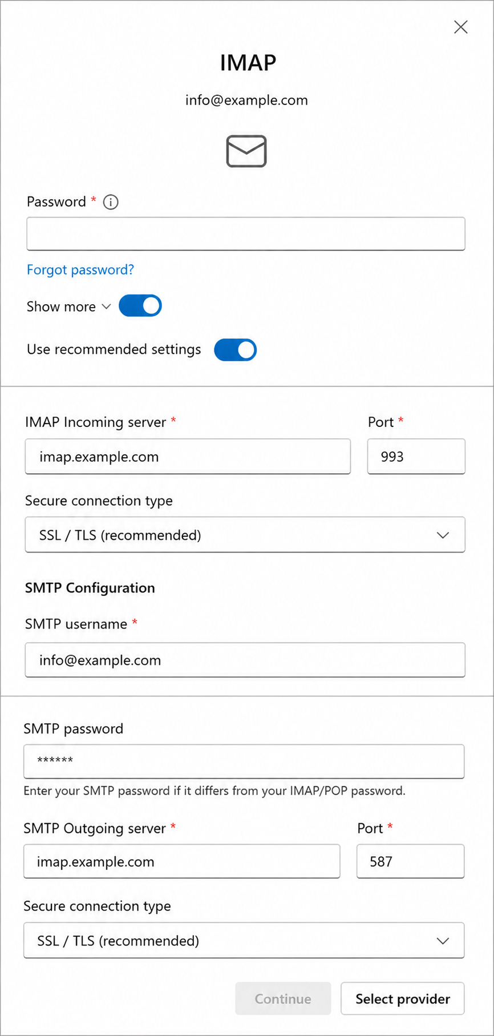Click the SMTP Configuration heading
The image size is (494, 1036).
tap(90, 588)
